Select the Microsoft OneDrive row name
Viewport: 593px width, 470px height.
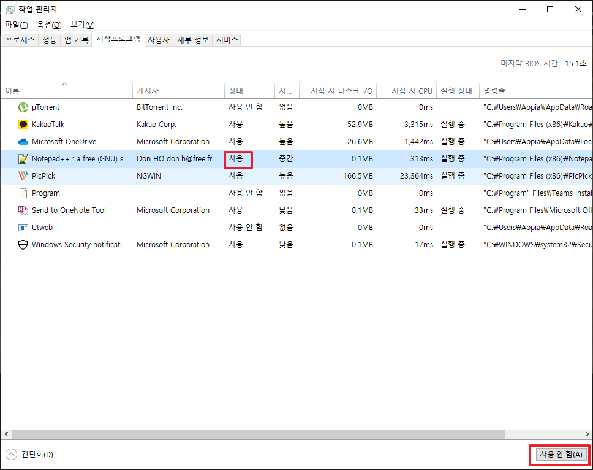tap(64, 142)
